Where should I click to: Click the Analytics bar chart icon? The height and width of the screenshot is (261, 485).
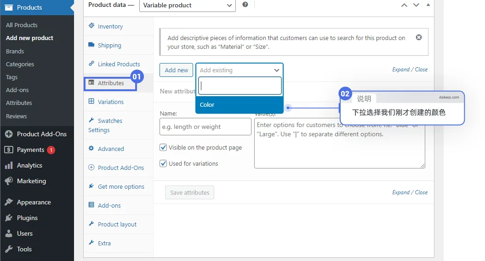9,165
